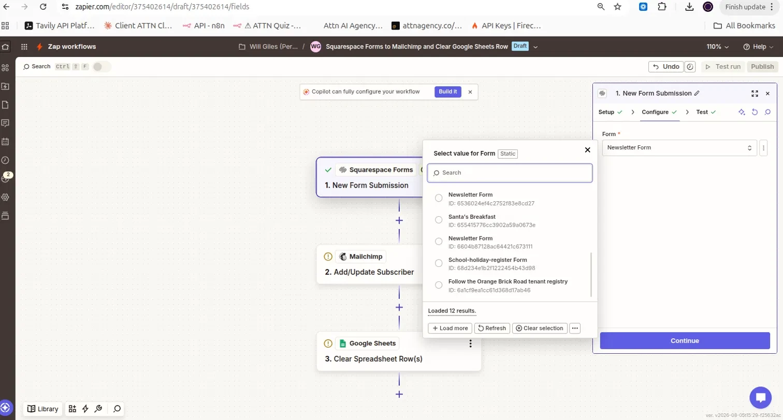Open the left sidebar settings gear
783x420 pixels.
tap(6, 197)
